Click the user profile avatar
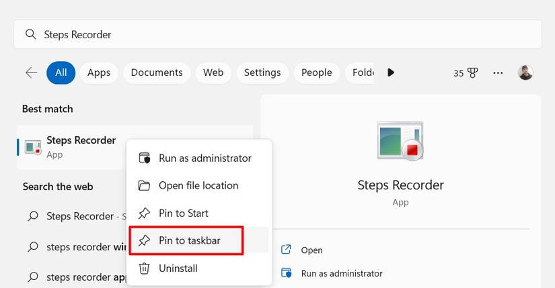 [525, 73]
